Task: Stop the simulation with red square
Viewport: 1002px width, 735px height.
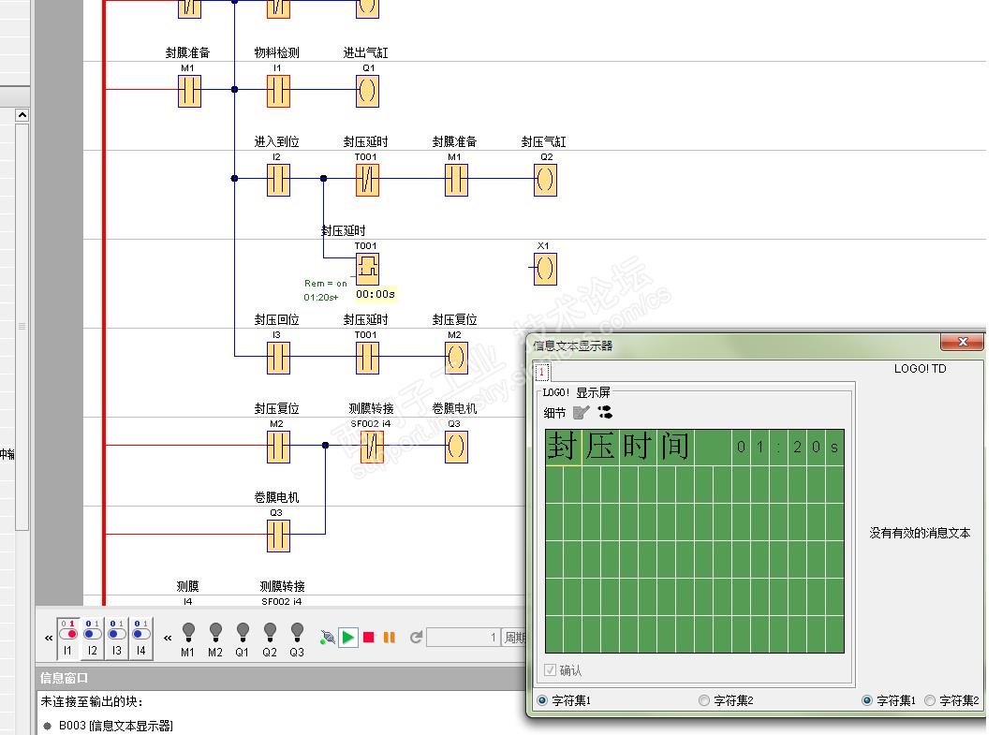Action: tap(369, 638)
